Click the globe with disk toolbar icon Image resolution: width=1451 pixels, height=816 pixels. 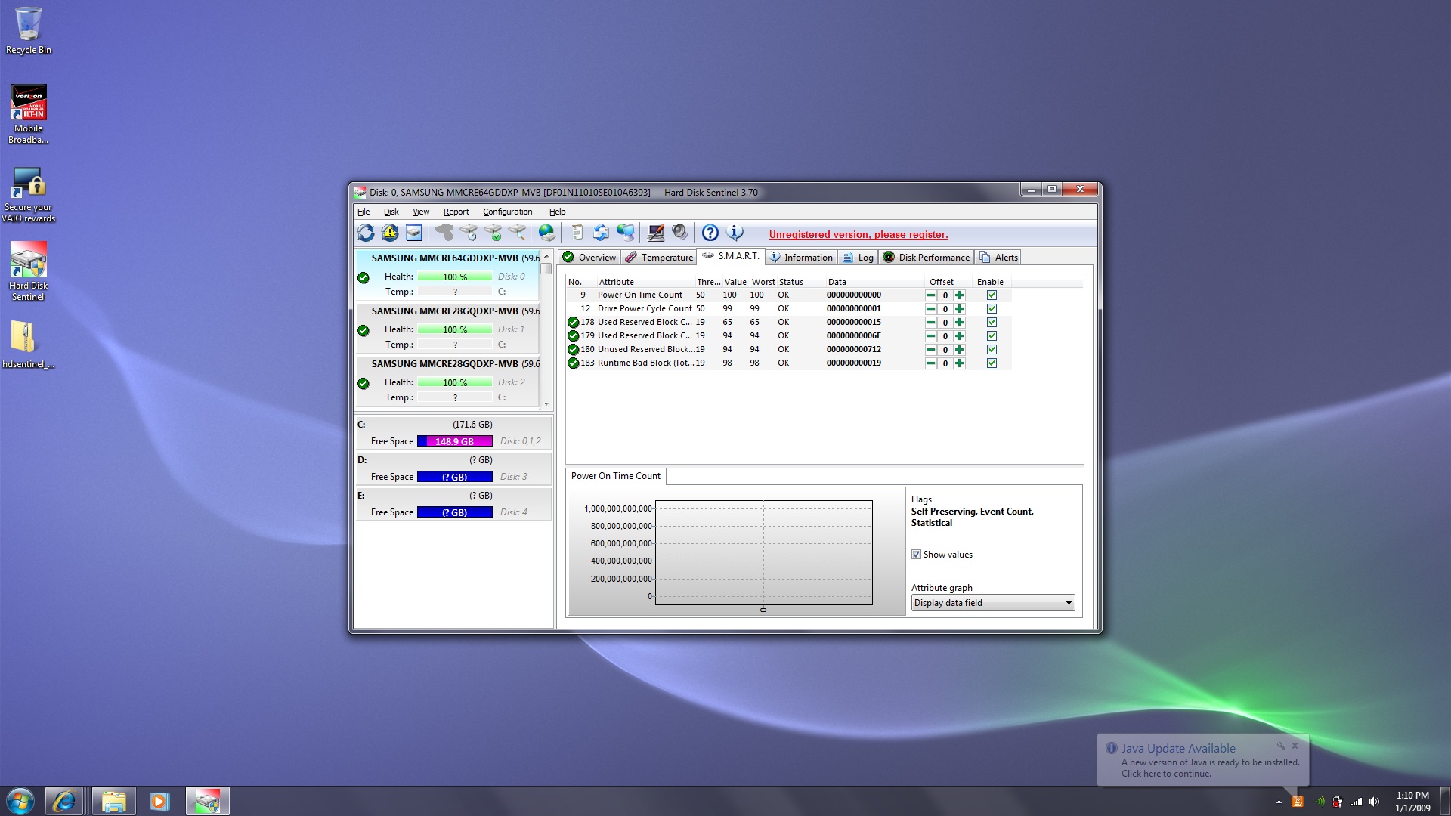(x=546, y=233)
